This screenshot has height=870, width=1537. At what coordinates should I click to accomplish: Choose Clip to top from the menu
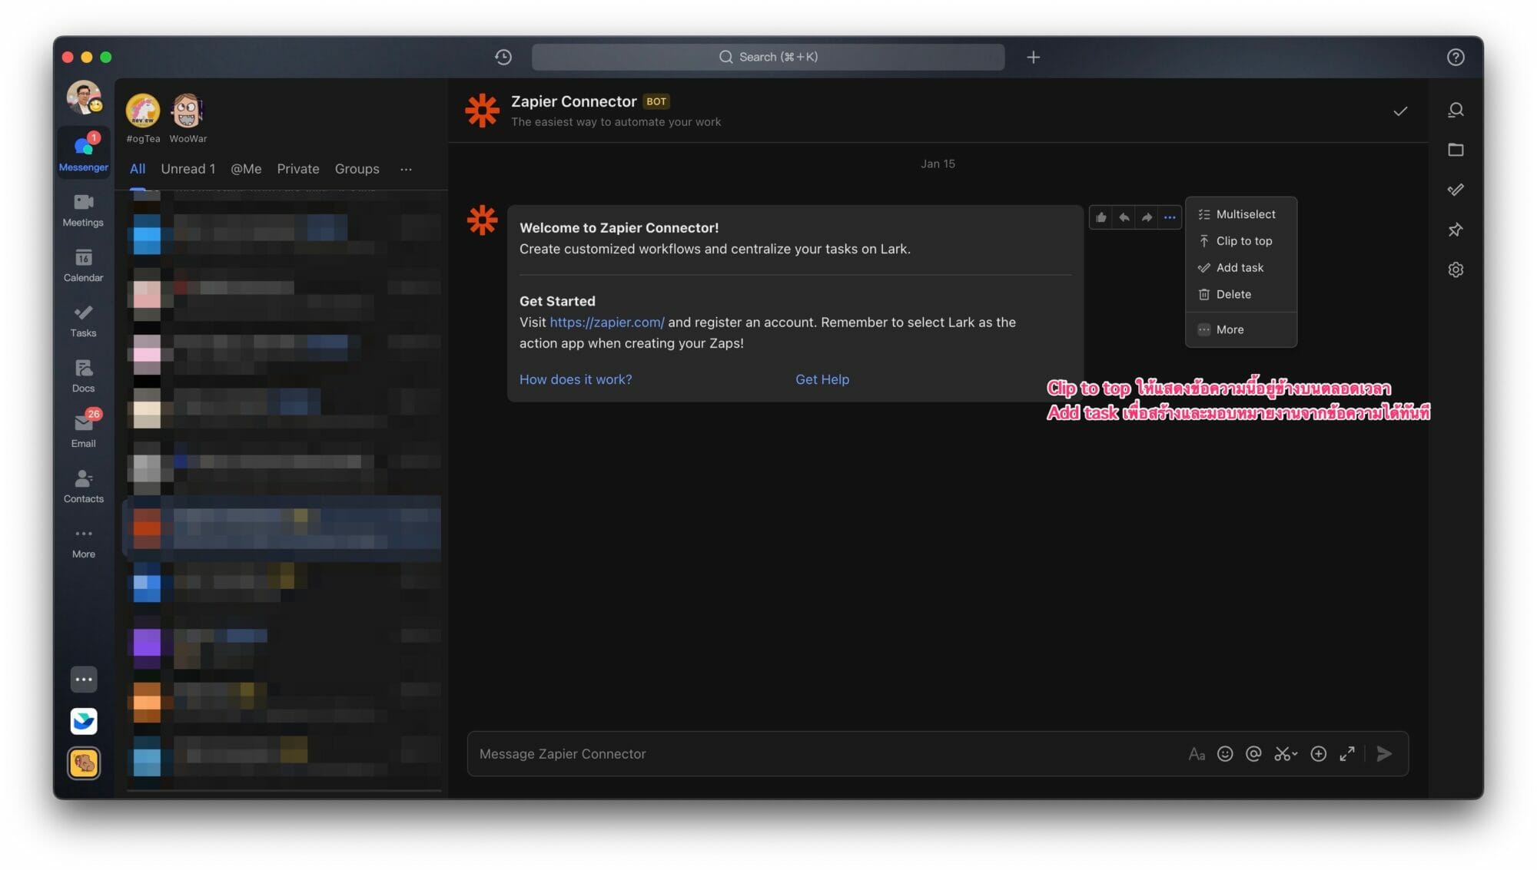pyautogui.click(x=1241, y=241)
